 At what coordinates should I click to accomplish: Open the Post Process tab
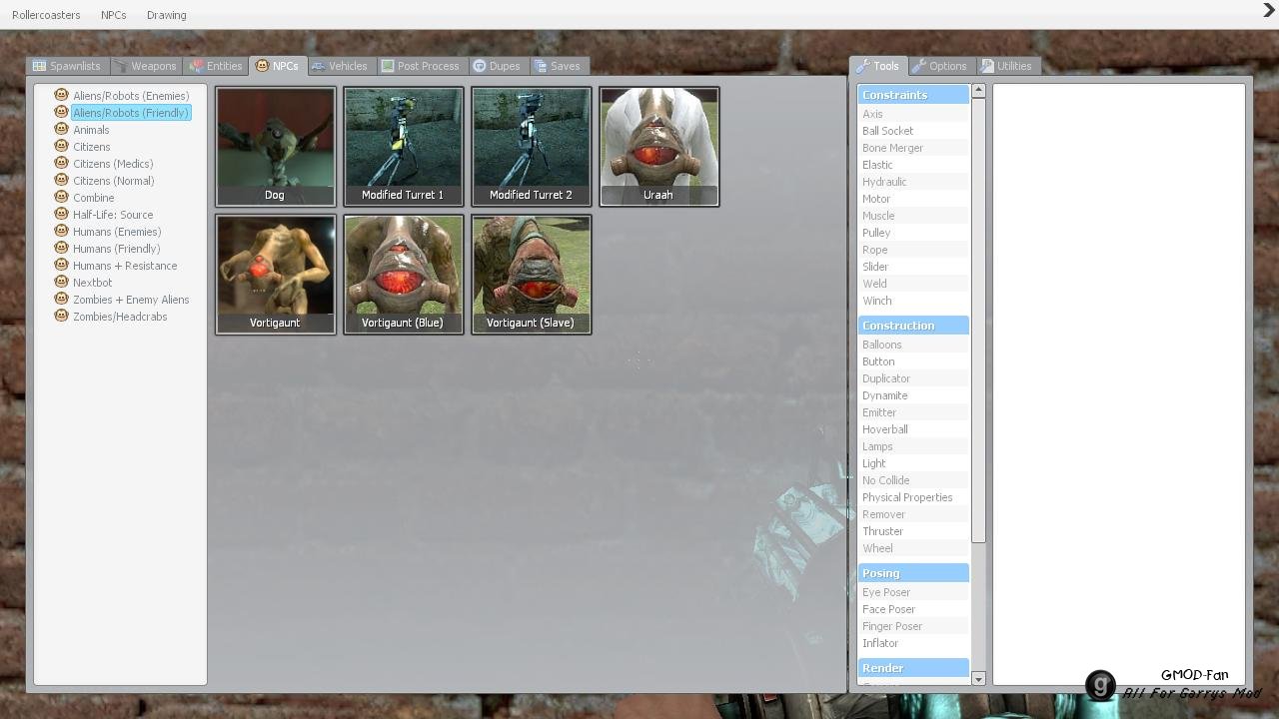[421, 66]
